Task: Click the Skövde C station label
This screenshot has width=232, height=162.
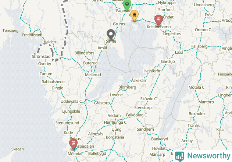Action: click(x=149, y=99)
